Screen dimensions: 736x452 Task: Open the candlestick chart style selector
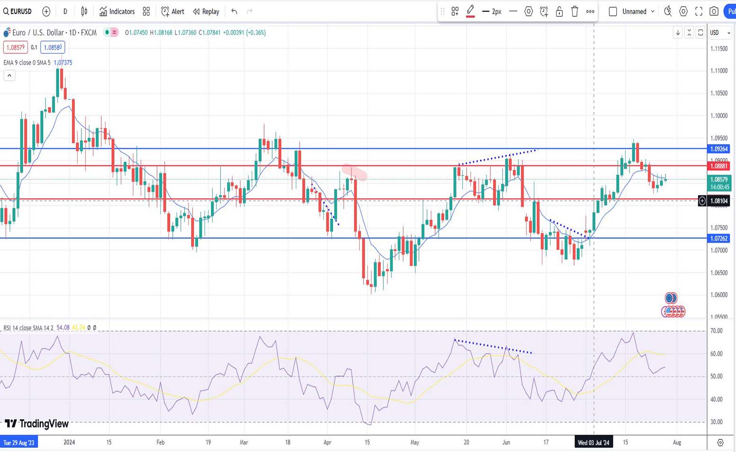[84, 11]
